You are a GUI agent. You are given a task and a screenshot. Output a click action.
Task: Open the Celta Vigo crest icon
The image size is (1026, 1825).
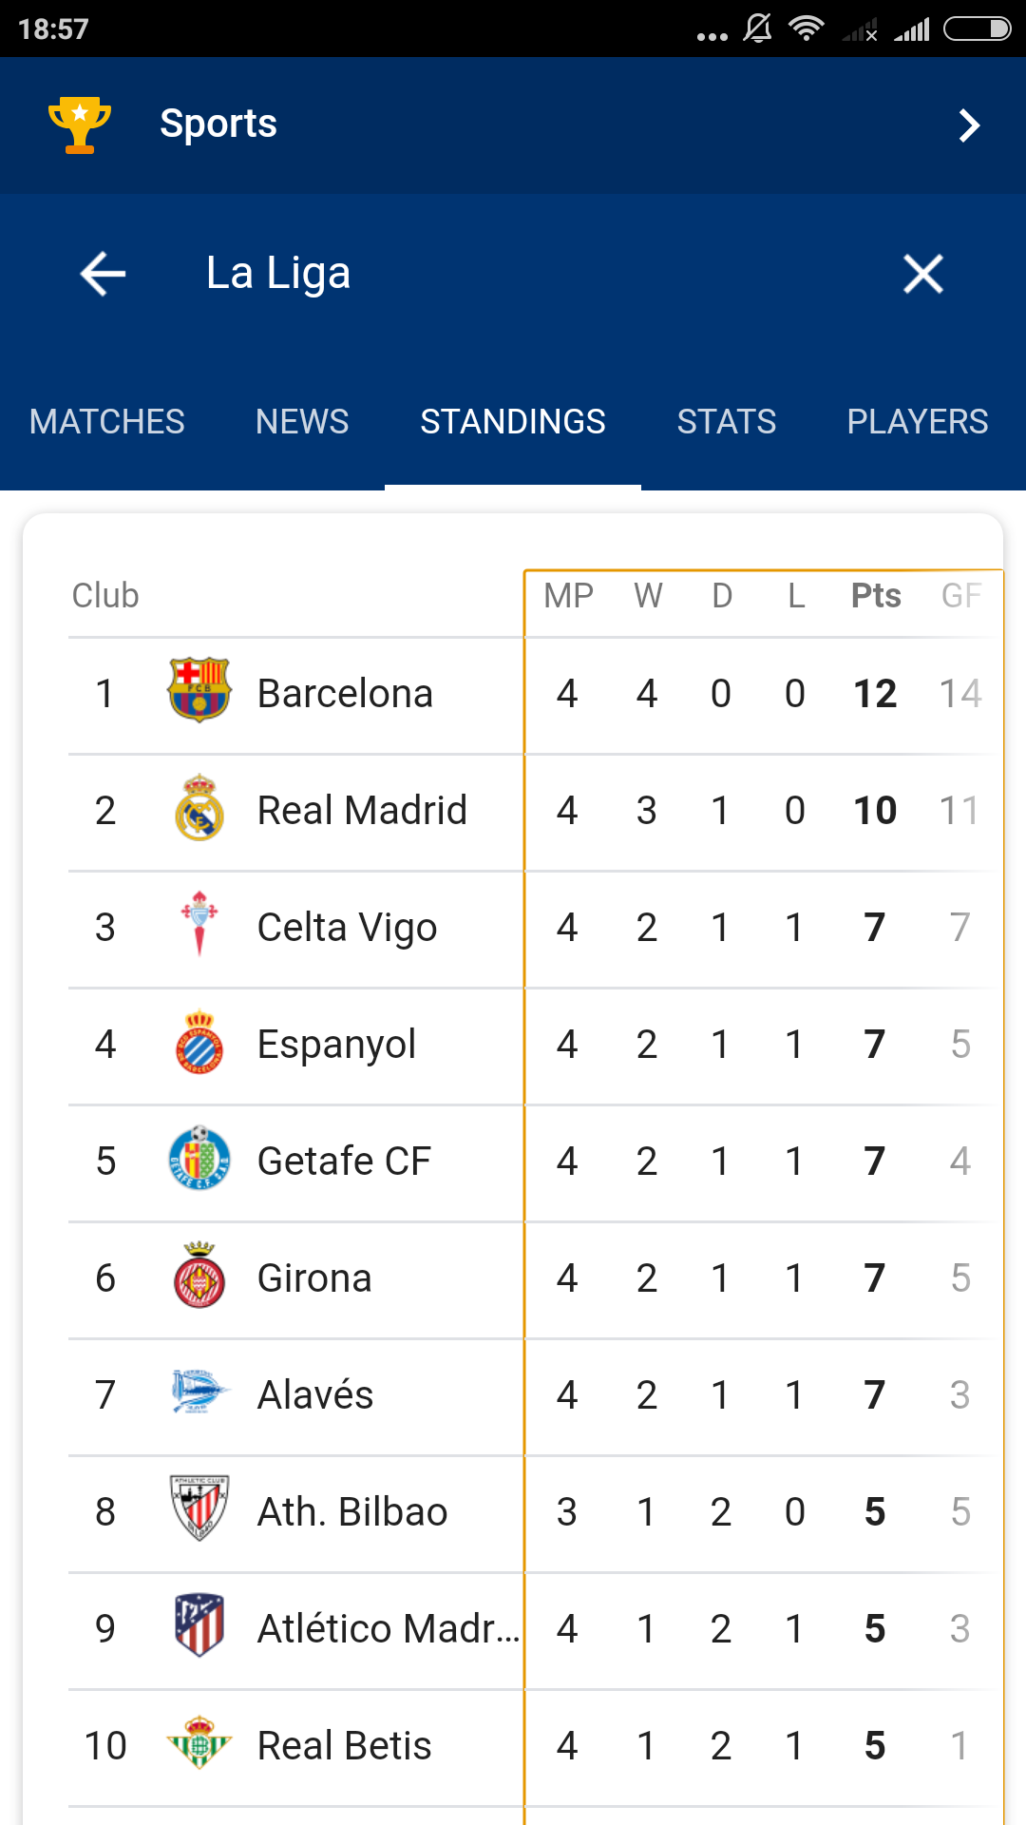[199, 925]
